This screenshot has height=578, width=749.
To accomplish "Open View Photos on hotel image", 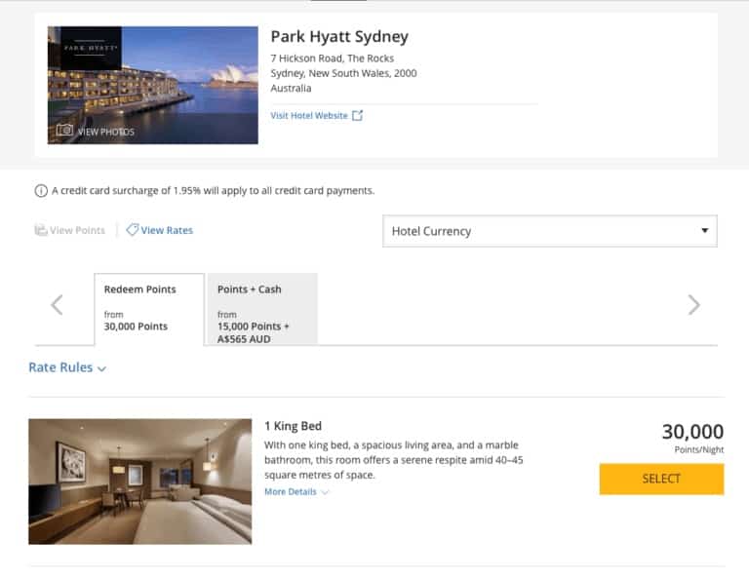I will (106, 132).
